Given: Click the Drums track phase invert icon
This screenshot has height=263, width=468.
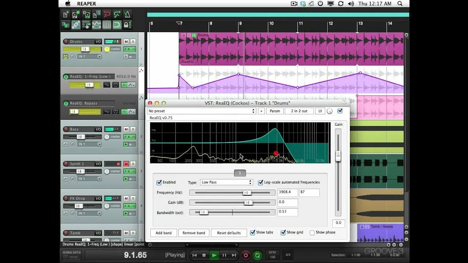Looking at the screenshot, I should 73,57.
